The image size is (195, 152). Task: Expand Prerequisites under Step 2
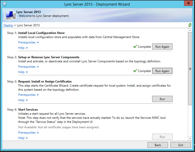tap(29, 67)
